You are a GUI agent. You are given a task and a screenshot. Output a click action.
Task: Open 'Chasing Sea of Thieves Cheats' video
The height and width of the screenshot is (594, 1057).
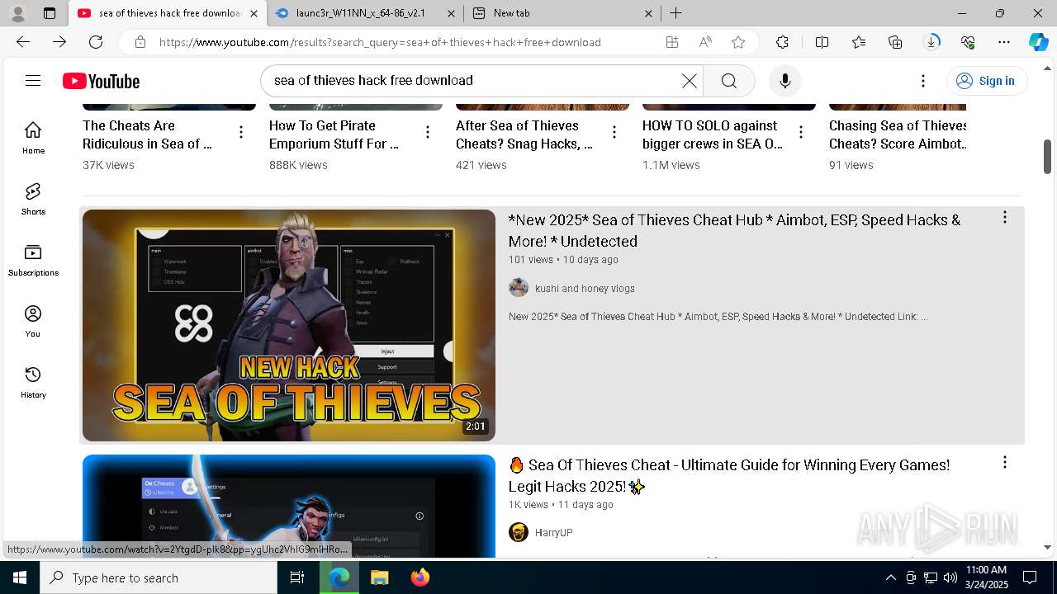[x=898, y=134]
